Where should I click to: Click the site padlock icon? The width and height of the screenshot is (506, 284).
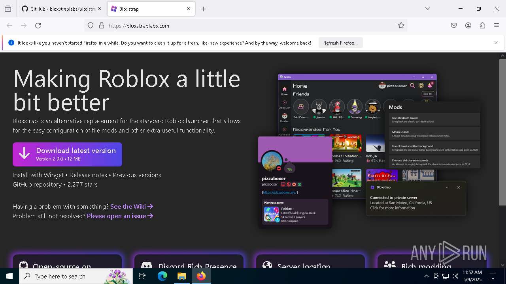click(102, 26)
